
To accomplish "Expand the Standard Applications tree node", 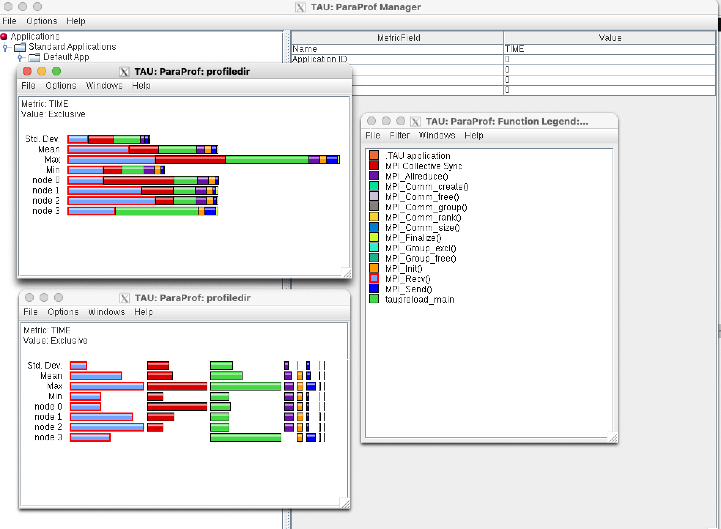I will click(x=5, y=47).
